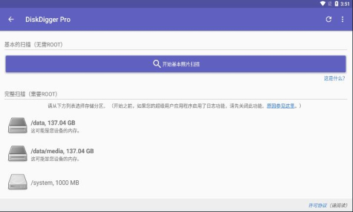The image size is (353, 212).
Task: Choose the /data, 137.04 GB partition
Action: tap(175, 126)
